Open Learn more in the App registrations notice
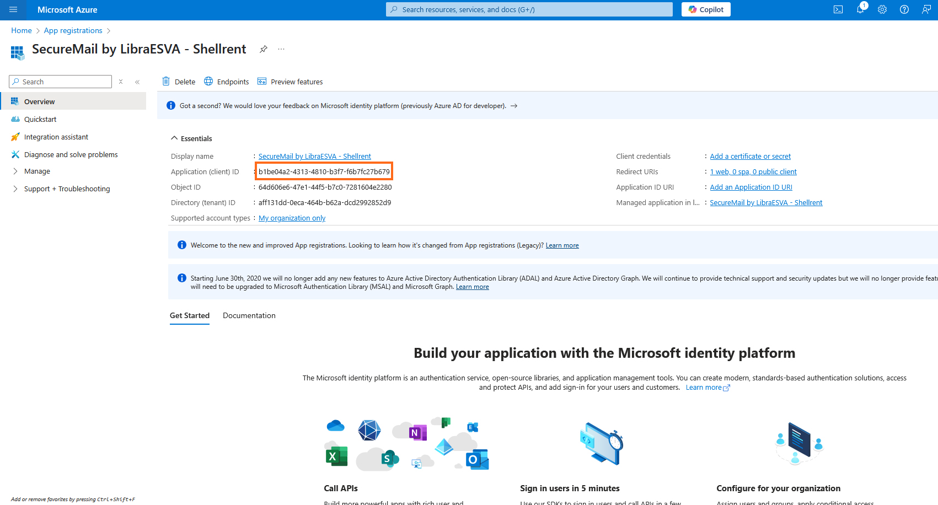The height and width of the screenshot is (505, 938). click(562, 245)
